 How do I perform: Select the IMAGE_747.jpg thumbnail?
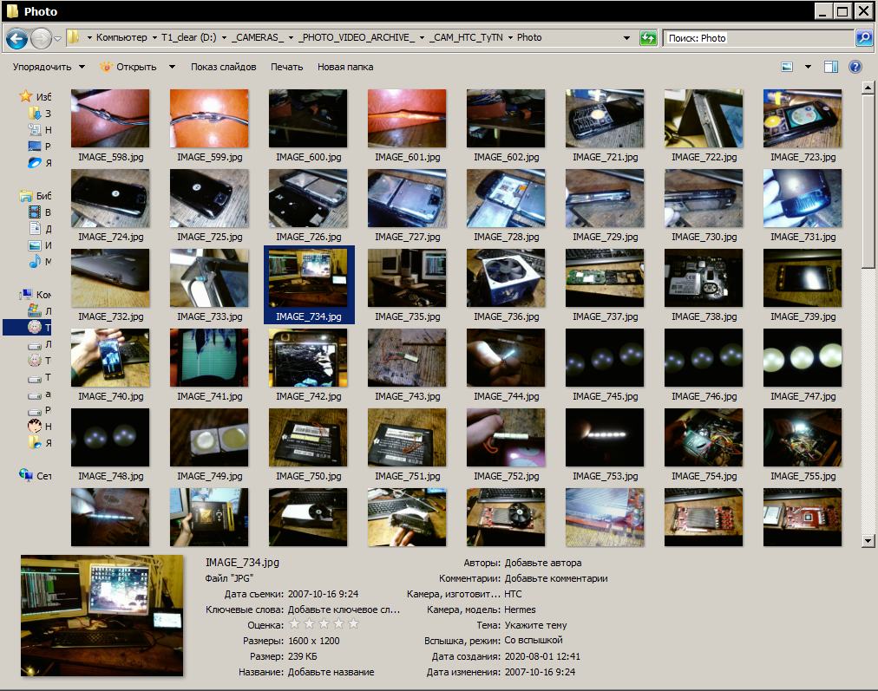pyautogui.click(x=803, y=357)
